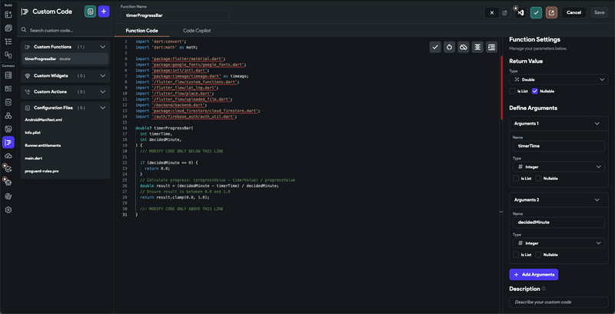Open the Data Types icon in the sidebar

pos(8,89)
